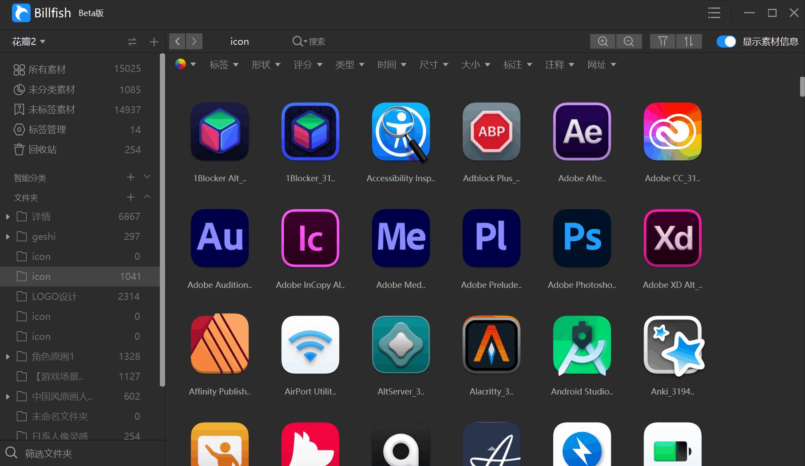Viewport: 805px width, 466px height.
Task: Open the hamburger menu in title bar
Action: pyautogui.click(x=714, y=13)
